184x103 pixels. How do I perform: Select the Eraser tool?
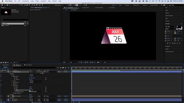click(37, 5)
